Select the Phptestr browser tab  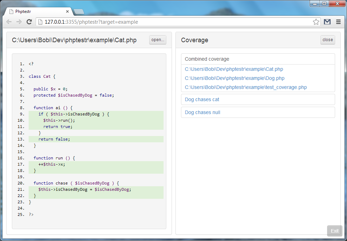click(39, 12)
